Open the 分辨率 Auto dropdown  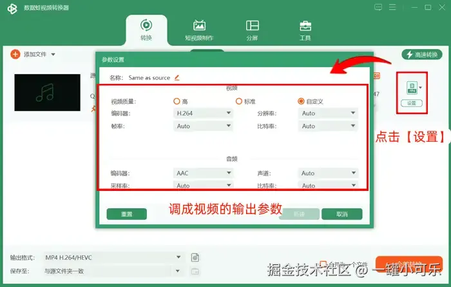[x=328, y=113]
